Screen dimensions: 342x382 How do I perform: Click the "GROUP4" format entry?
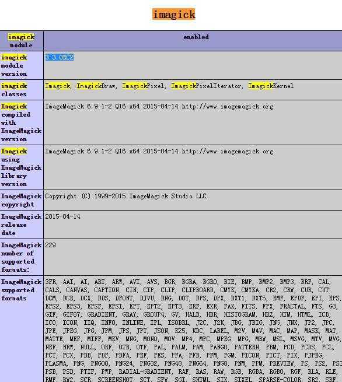(x=153, y=314)
